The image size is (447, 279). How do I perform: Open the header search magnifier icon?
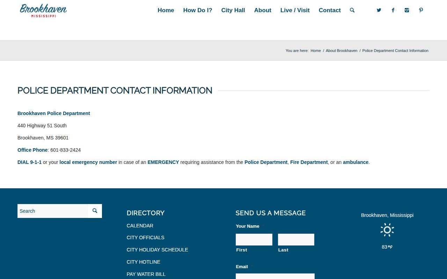point(352,10)
